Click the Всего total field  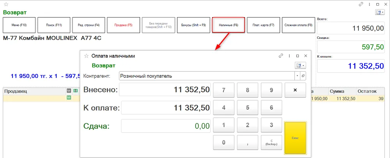pos(352,28)
